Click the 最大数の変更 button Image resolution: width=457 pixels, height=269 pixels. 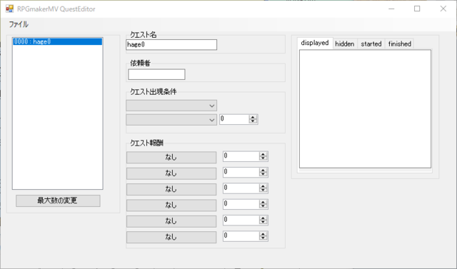pyautogui.click(x=58, y=201)
